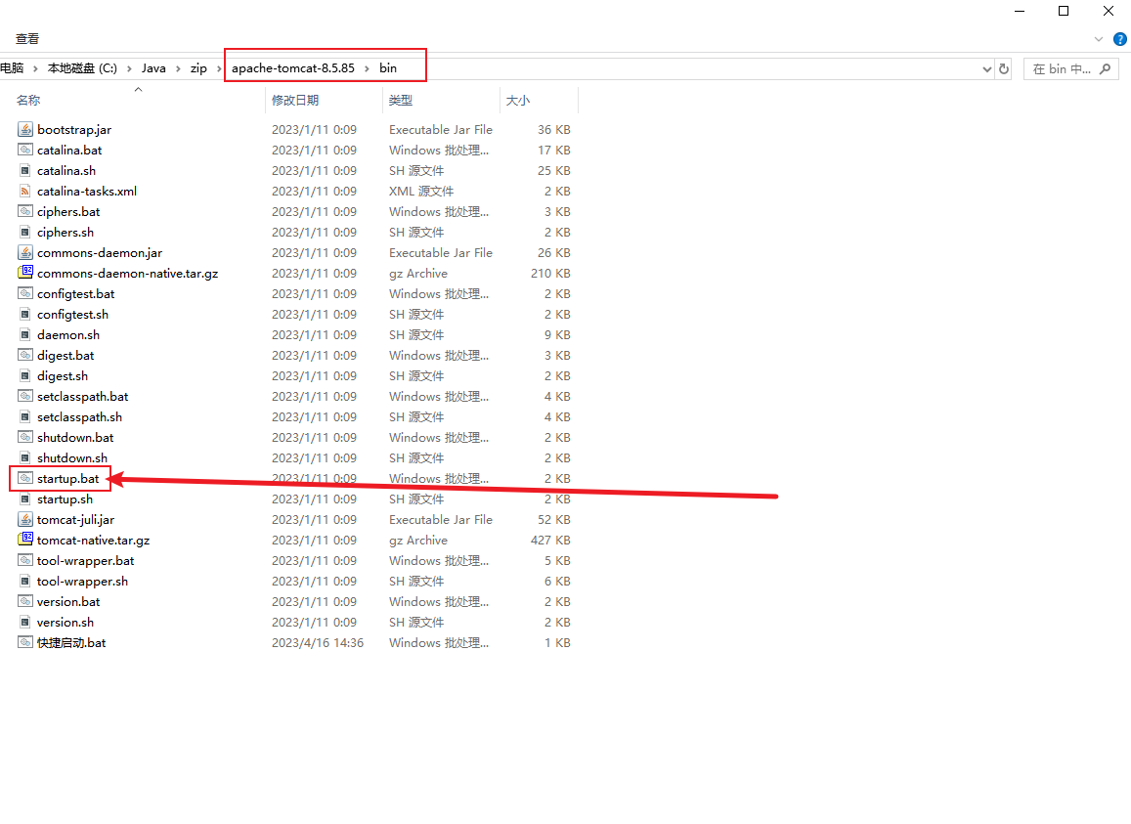This screenshot has height=824, width=1131.
Task: Click the ciphers.sh file icon
Action: [25, 233]
